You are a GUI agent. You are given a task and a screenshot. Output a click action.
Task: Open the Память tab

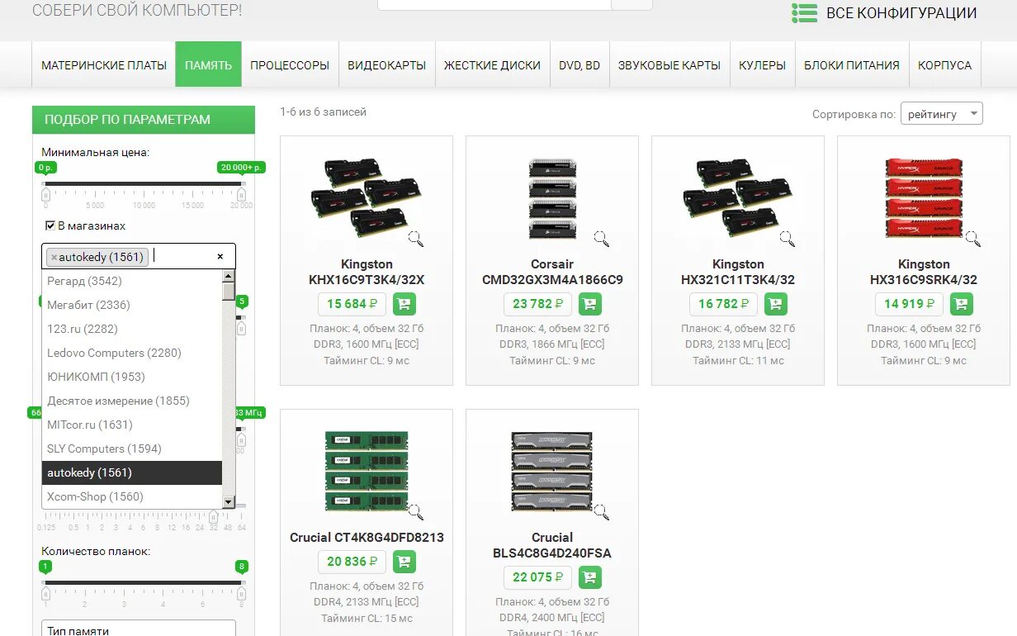208,64
